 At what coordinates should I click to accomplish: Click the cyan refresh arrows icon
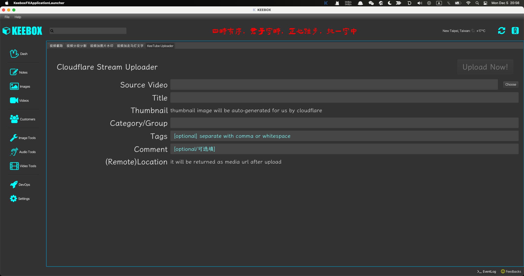coord(501,31)
